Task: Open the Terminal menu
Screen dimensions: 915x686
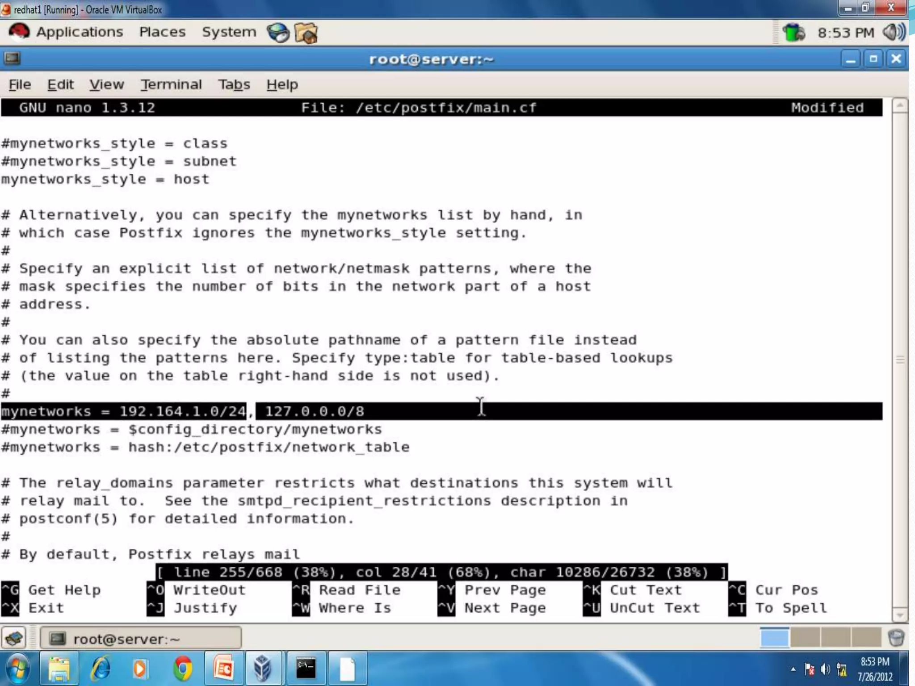Action: click(171, 84)
